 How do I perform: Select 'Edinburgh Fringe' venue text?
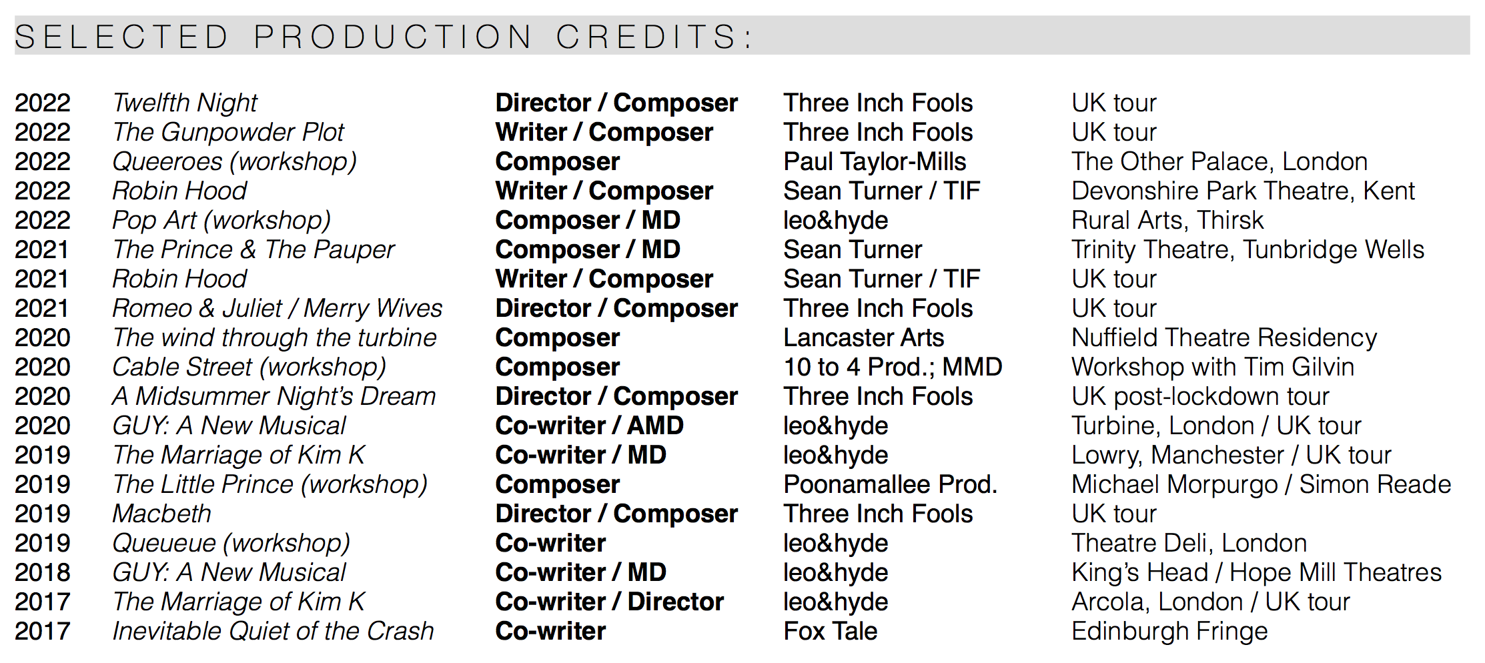1169,631
